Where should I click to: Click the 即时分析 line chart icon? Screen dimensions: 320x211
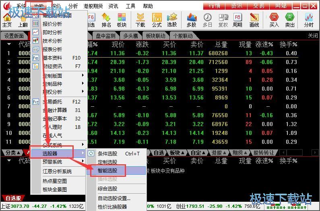tap(36, 32)
